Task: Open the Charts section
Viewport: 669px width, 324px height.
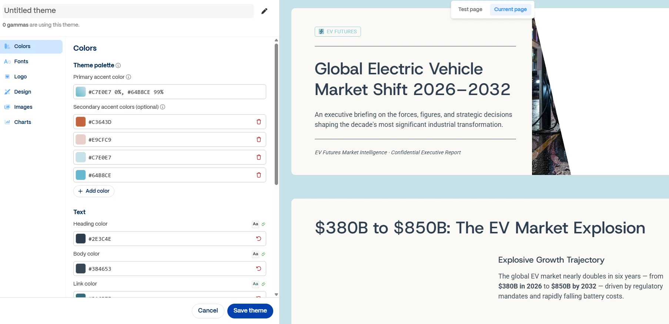Action: pyautogui.click(x=31, y=122)
